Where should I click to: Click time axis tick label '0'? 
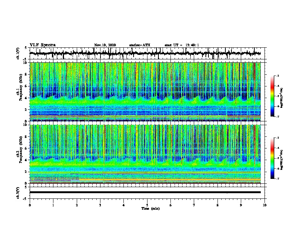[30, 205]
